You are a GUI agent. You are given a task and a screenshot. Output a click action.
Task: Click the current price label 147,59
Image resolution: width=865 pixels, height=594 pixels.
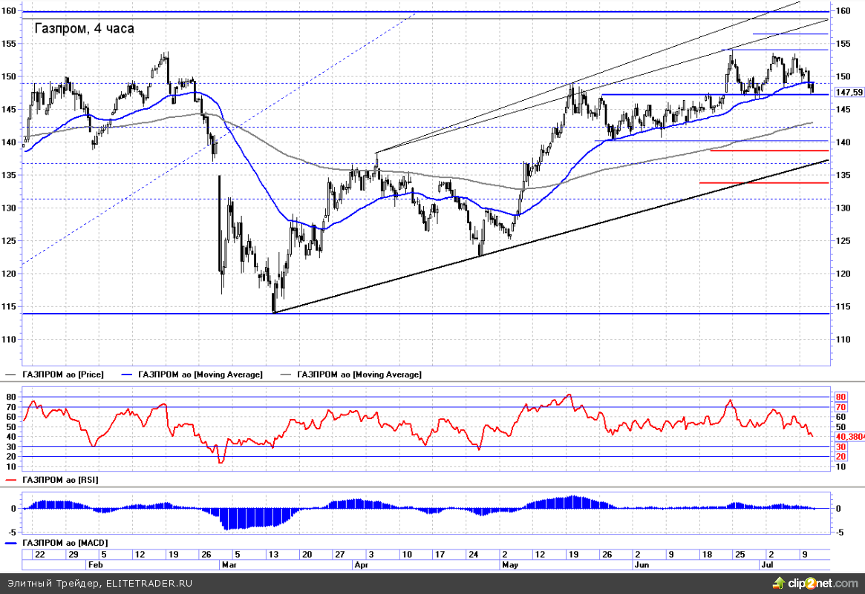click(x=849, y=93)
